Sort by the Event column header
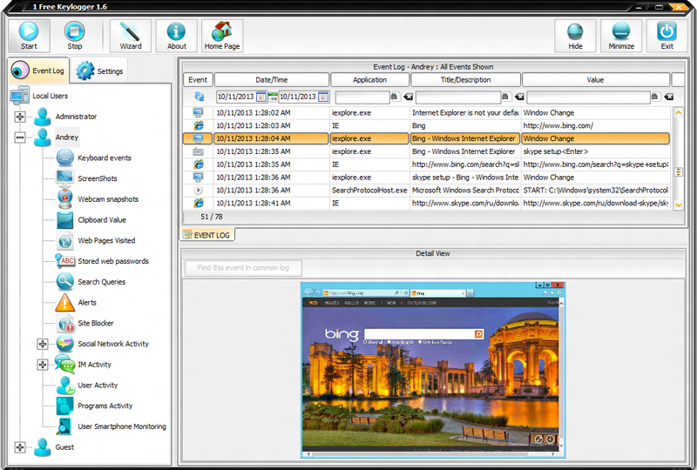The height and width of the screenshot is (470, 697). 198,80
